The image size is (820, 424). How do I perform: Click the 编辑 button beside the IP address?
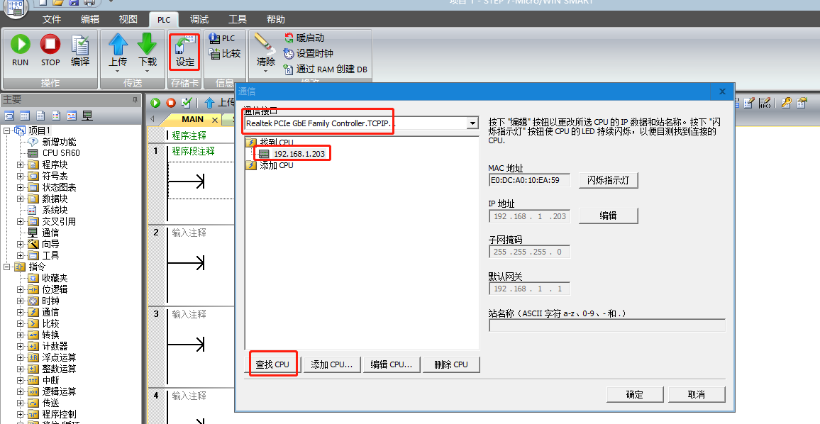point(608,216)
